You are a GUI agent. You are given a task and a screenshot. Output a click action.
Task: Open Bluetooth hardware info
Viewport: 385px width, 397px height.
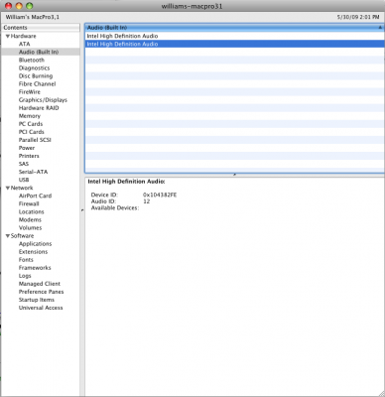tap(32, 60)
